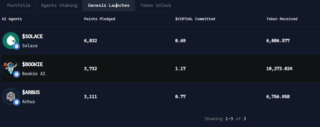Screen dimensions: 320x127
Task: Select the Bookie AI subtitle text
Action: click(34, 74)
